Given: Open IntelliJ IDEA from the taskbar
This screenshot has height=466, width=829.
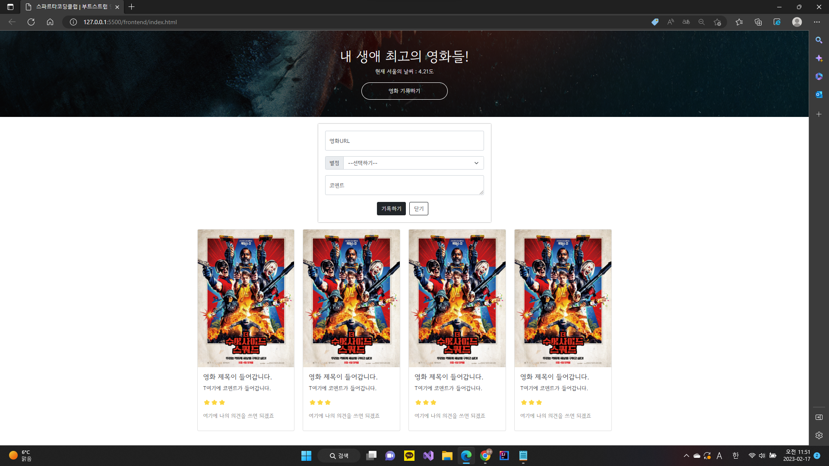Looking at the screenshot, I should pyautogui.click(x=504, y=456).
